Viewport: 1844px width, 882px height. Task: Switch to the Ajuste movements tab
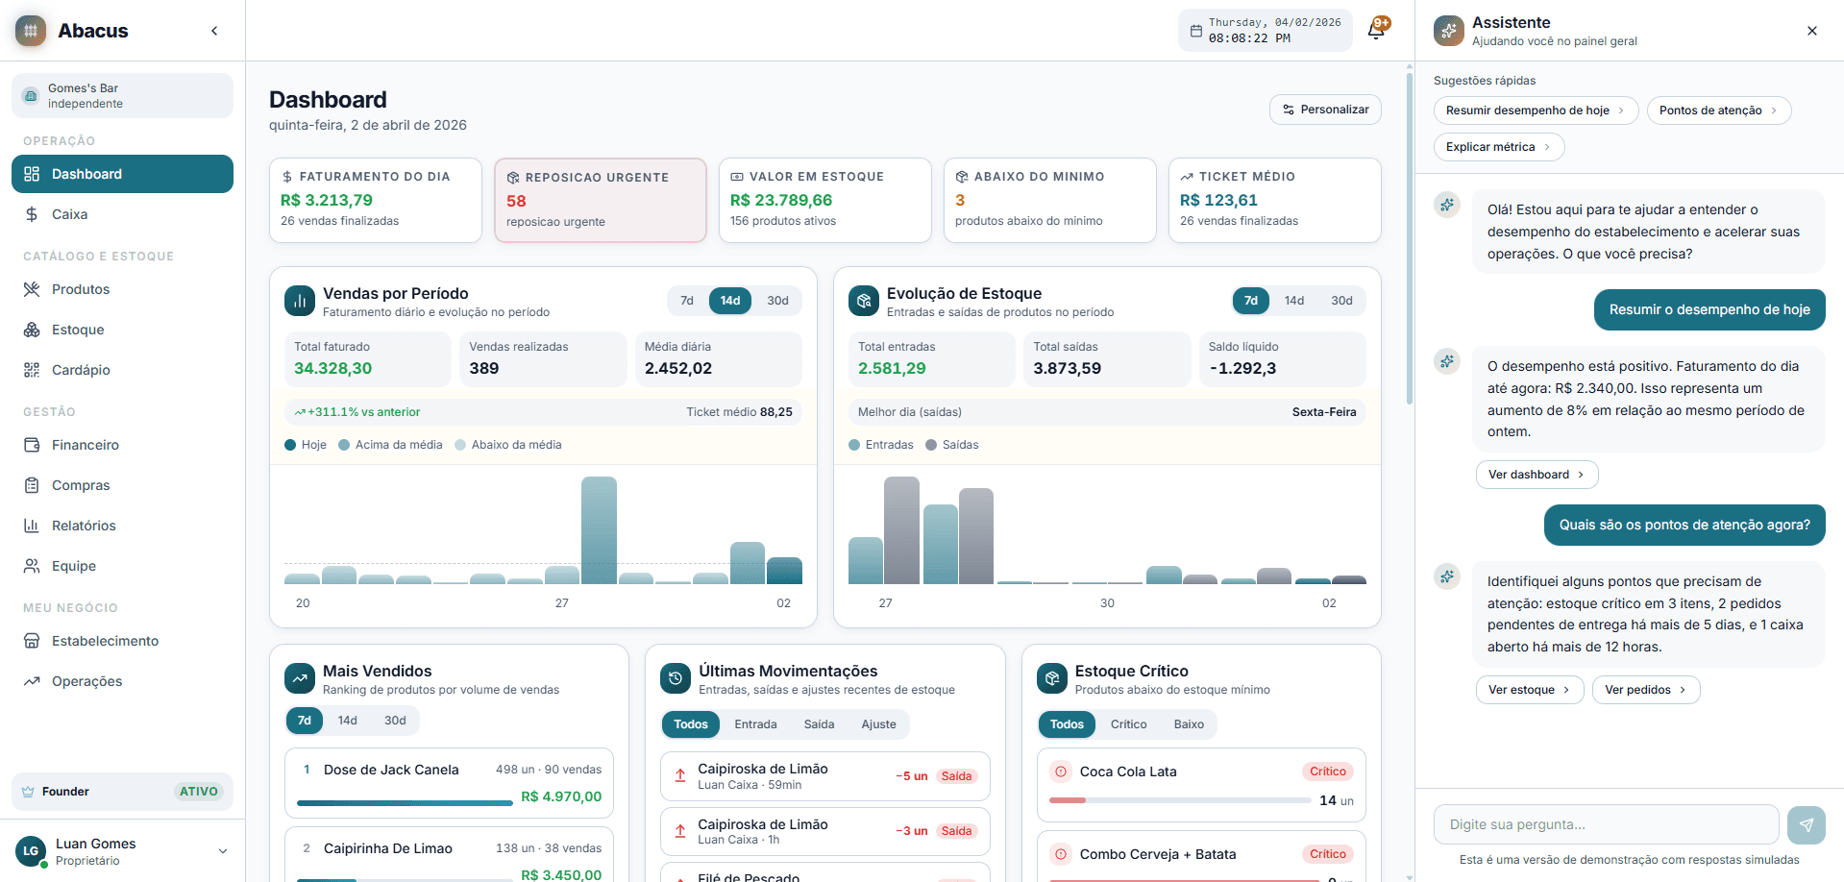pos(879,724)
